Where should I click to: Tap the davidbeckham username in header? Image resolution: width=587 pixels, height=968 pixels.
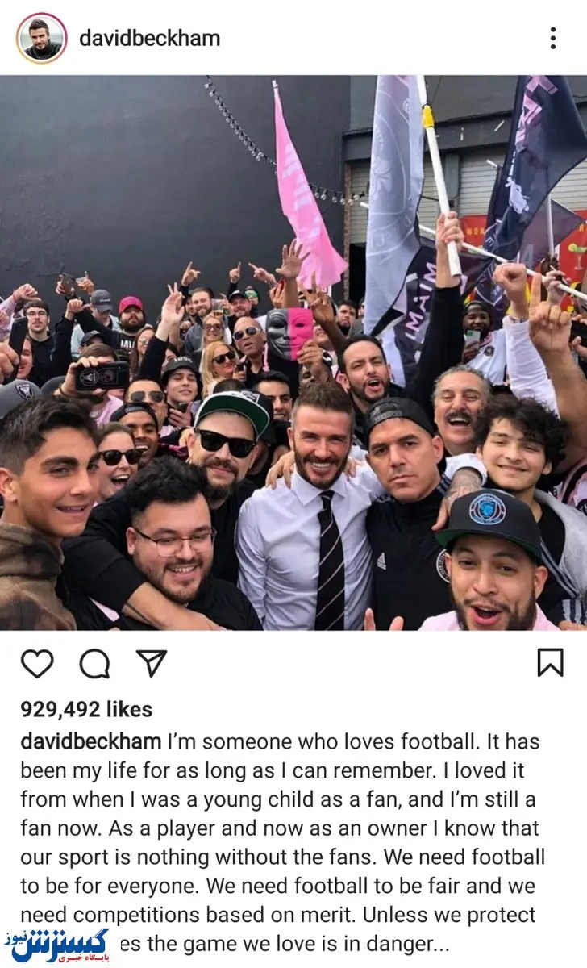coord(149,38)
